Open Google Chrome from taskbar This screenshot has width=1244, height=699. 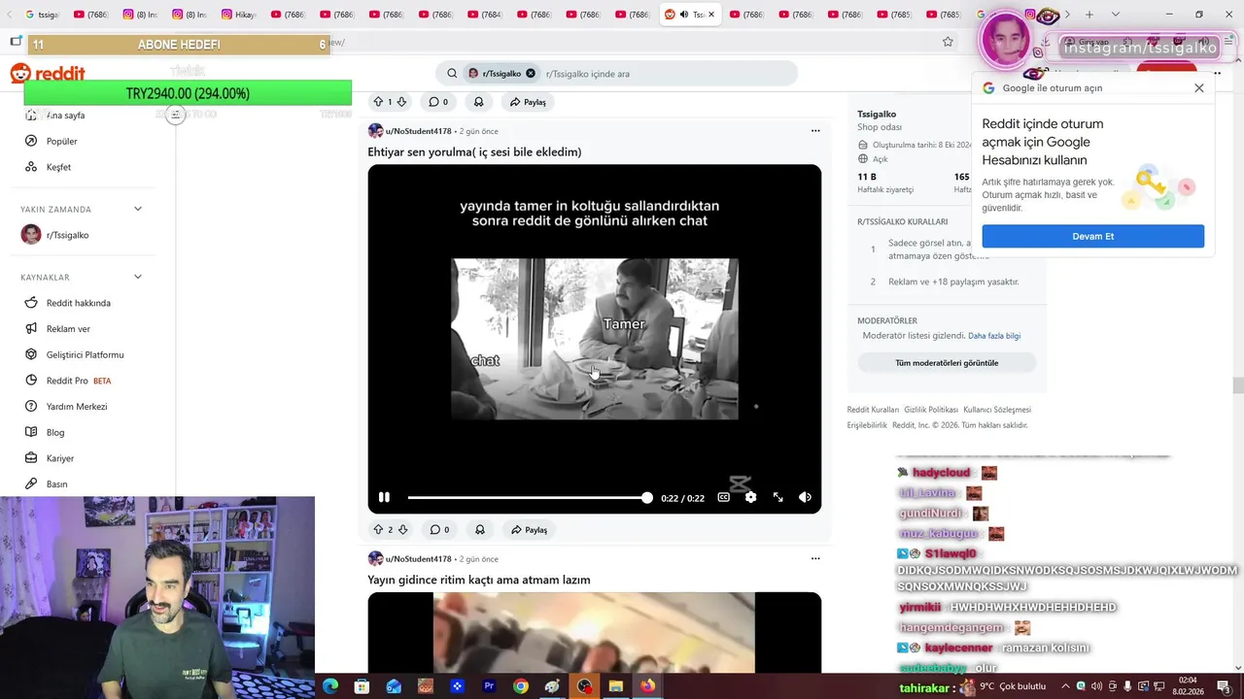coord(521,686)
